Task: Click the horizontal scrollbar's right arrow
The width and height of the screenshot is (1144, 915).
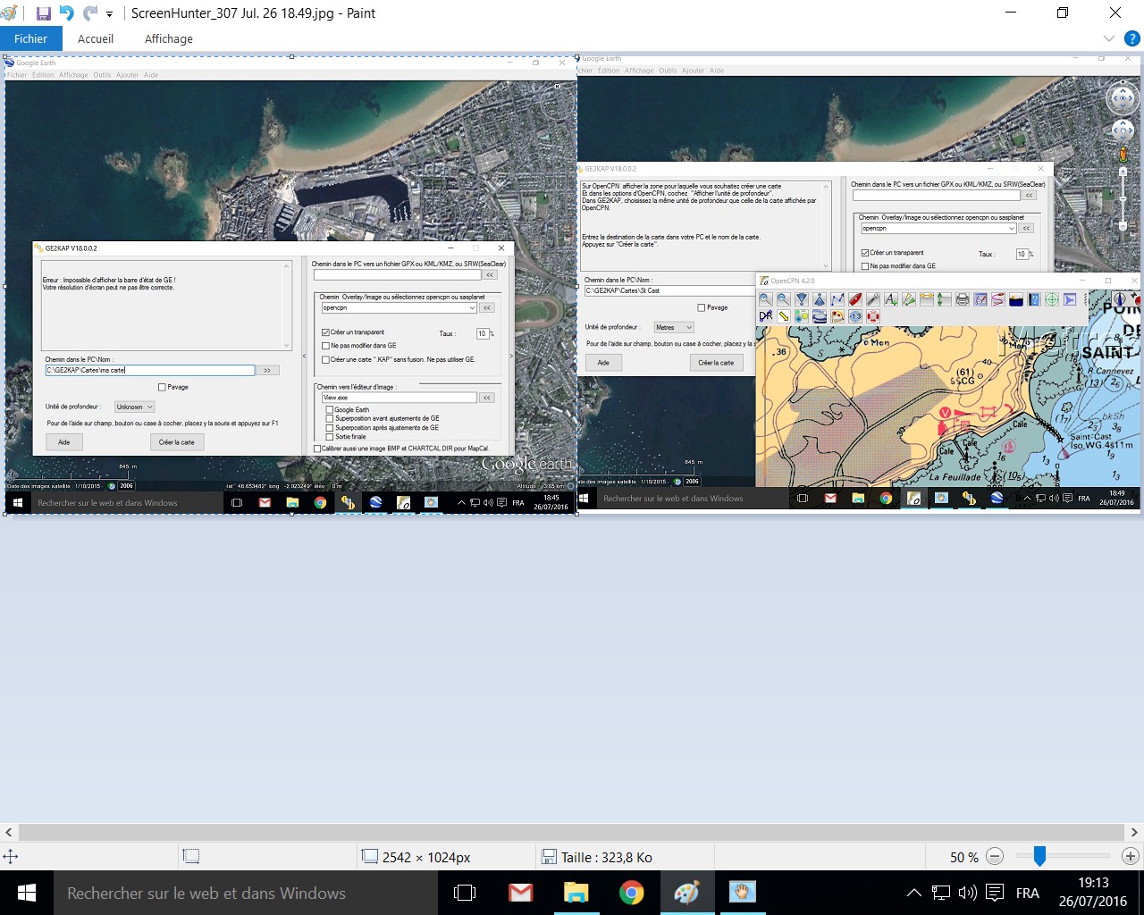Action: click(x=1134, y=832)
